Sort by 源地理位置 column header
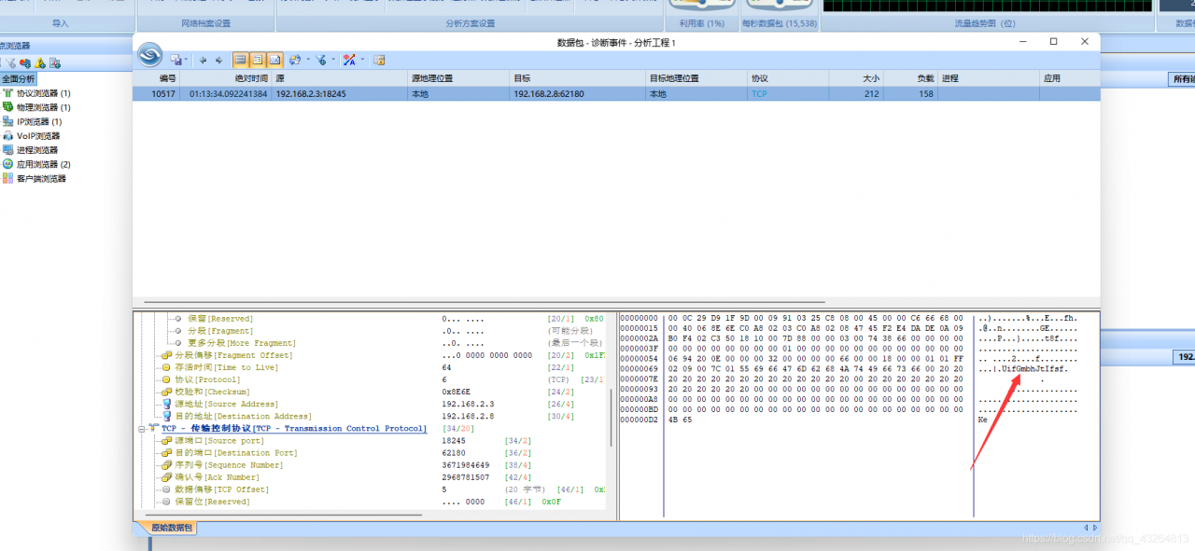The height and width of the screenshot is (551, 1195). [x=460, y=78]
